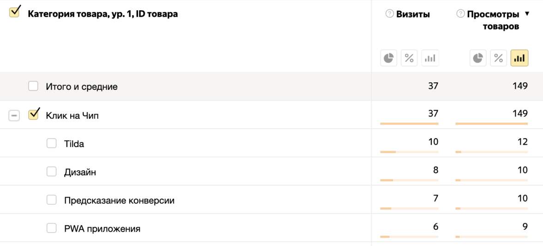Viewport: 543px width, 246px height.
Task: Select pie chart view for Визиты column
Action: 389,58
